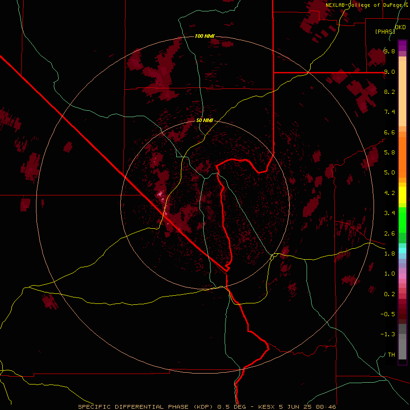Click the 0.2 value on the color scale
Viewport: 410px width, 410px height.
[x=389, y=294]
